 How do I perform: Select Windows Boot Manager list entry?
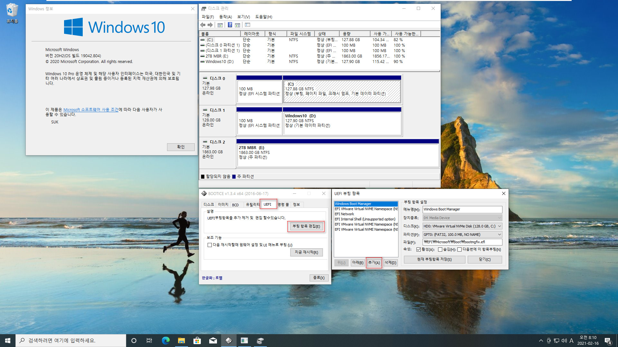[366, 204]
